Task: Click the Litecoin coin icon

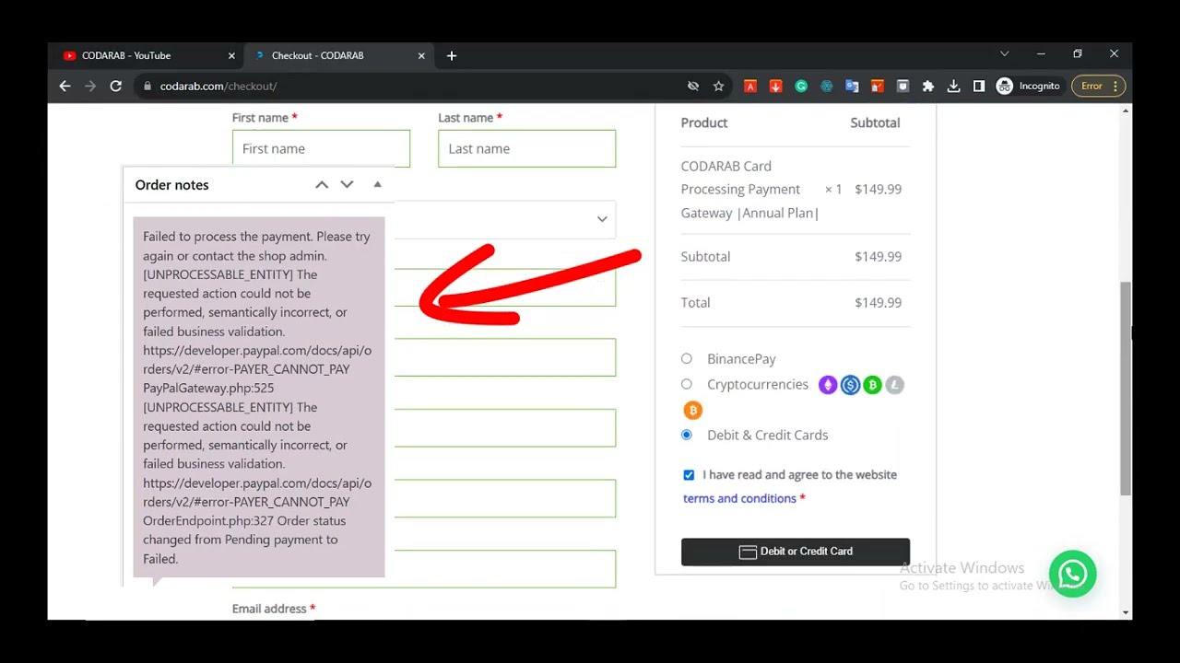Action: click(x=894, y=385)
